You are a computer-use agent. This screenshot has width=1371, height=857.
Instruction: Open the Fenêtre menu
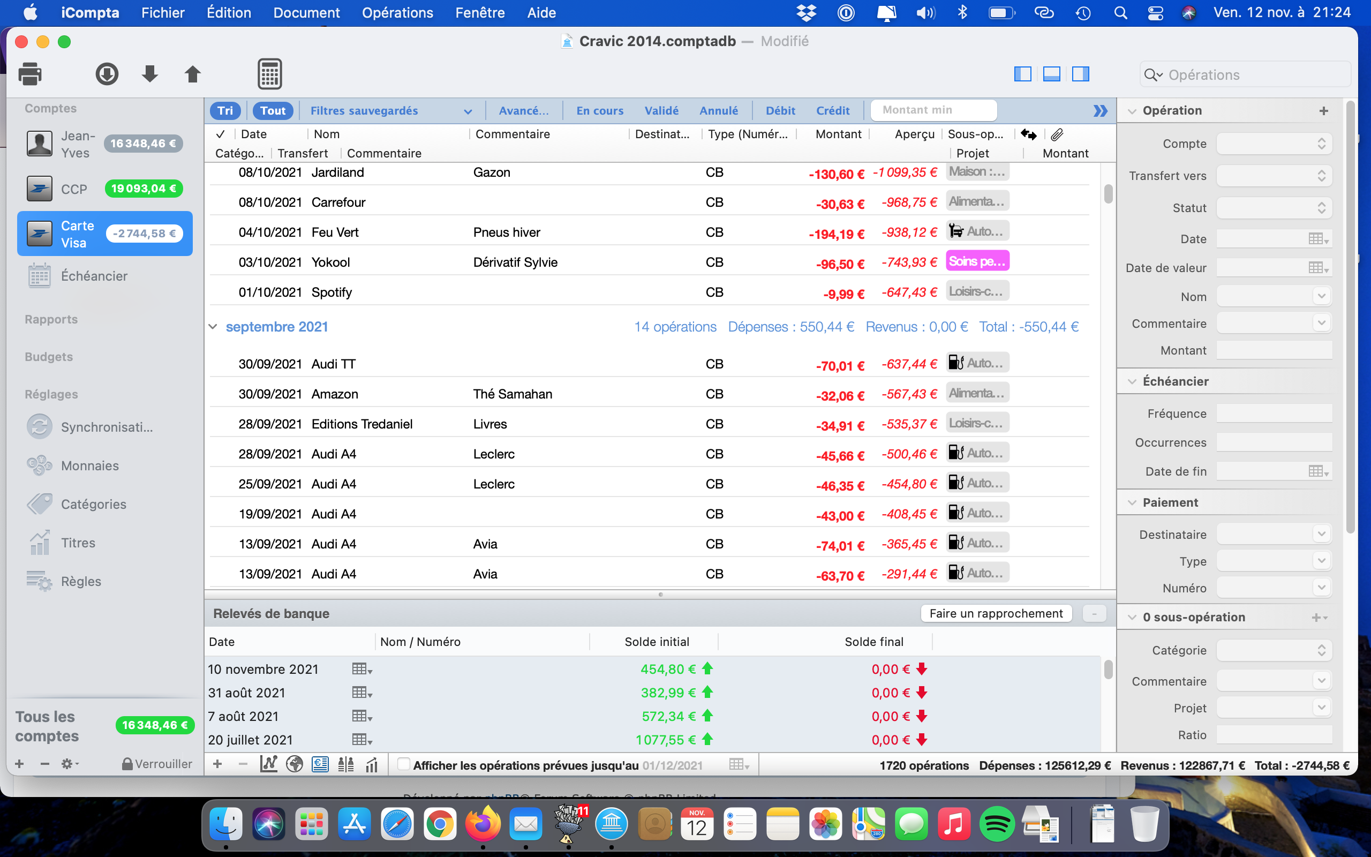(480, 12)
